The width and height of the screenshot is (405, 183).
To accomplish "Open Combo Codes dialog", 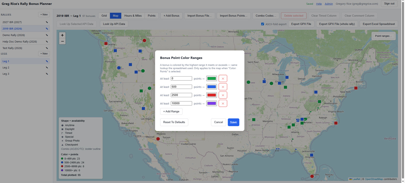I will [266, 16].
